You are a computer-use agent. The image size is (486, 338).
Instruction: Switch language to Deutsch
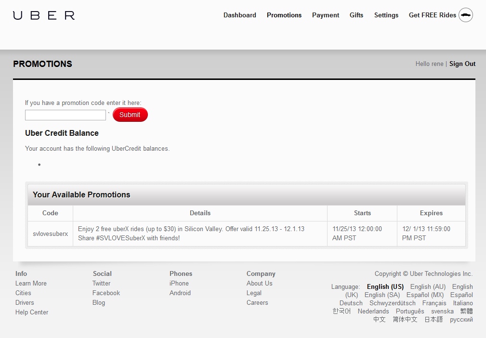[x=351, y=303]
